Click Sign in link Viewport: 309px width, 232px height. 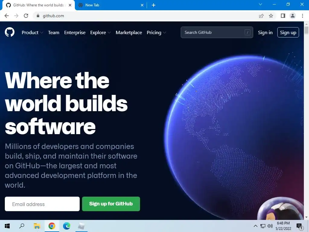(x=265, y=33)
